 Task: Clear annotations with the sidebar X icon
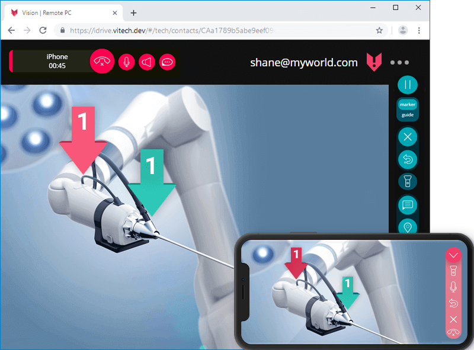(x=408, y=137)
